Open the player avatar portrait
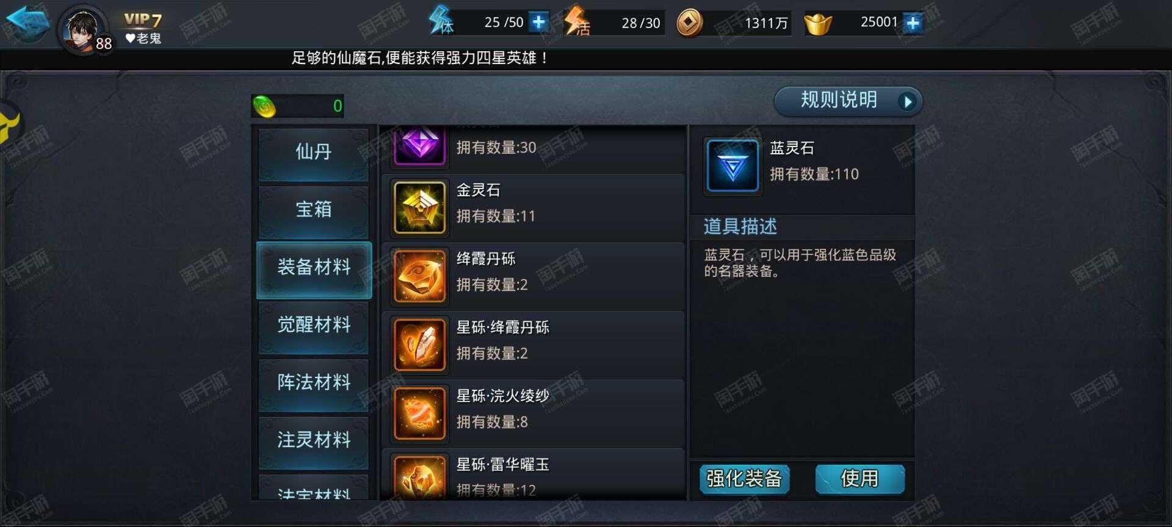Viewport: 1172px width, 527px height. pyautogui.click(x=83, y=29)
